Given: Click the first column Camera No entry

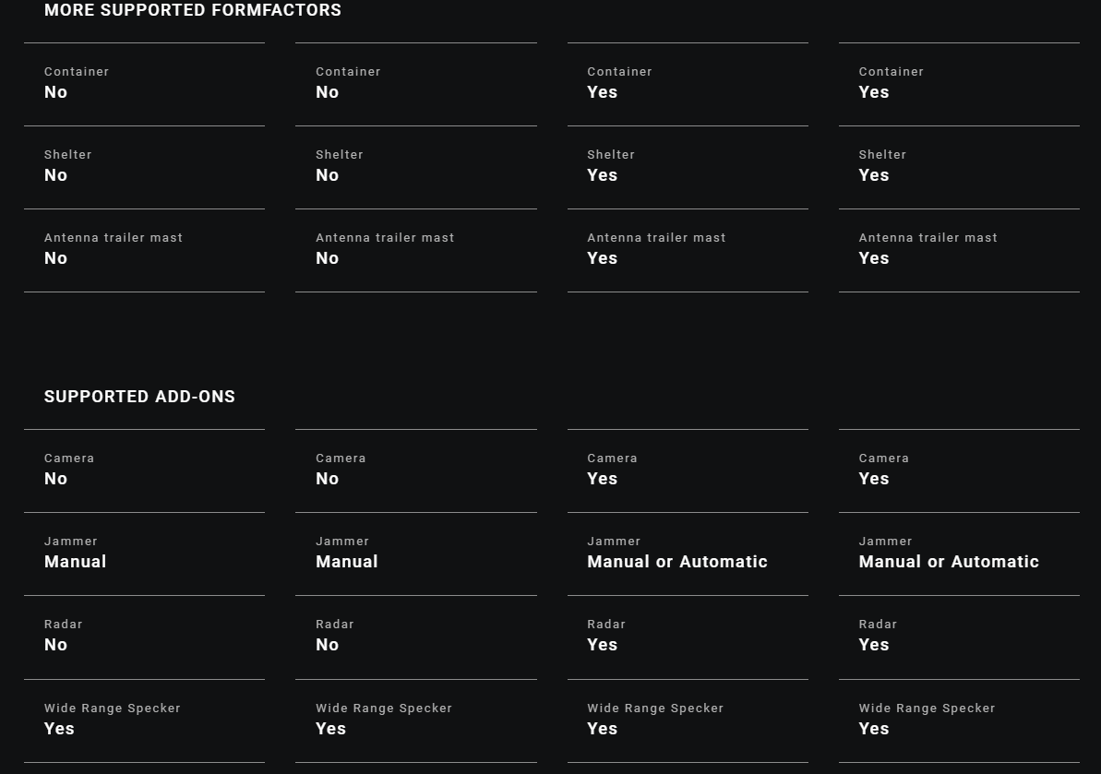Looking at the screenshot, I should pyautogui.click(x=144, y=470).
